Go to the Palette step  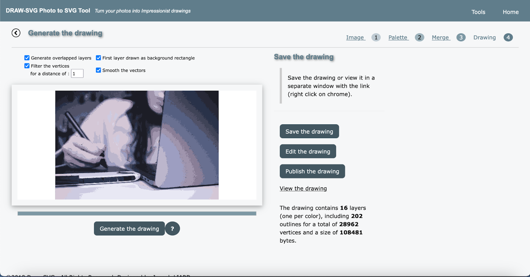398,37
